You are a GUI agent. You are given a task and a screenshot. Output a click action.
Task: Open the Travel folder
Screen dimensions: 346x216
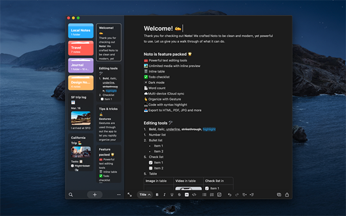click(x=81, y=48)
